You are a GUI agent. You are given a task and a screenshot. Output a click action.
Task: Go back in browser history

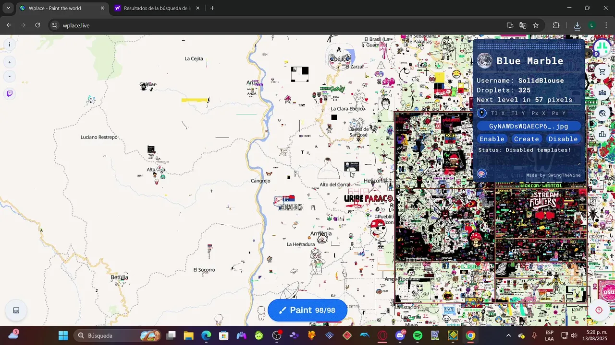(x=9, y=25)
